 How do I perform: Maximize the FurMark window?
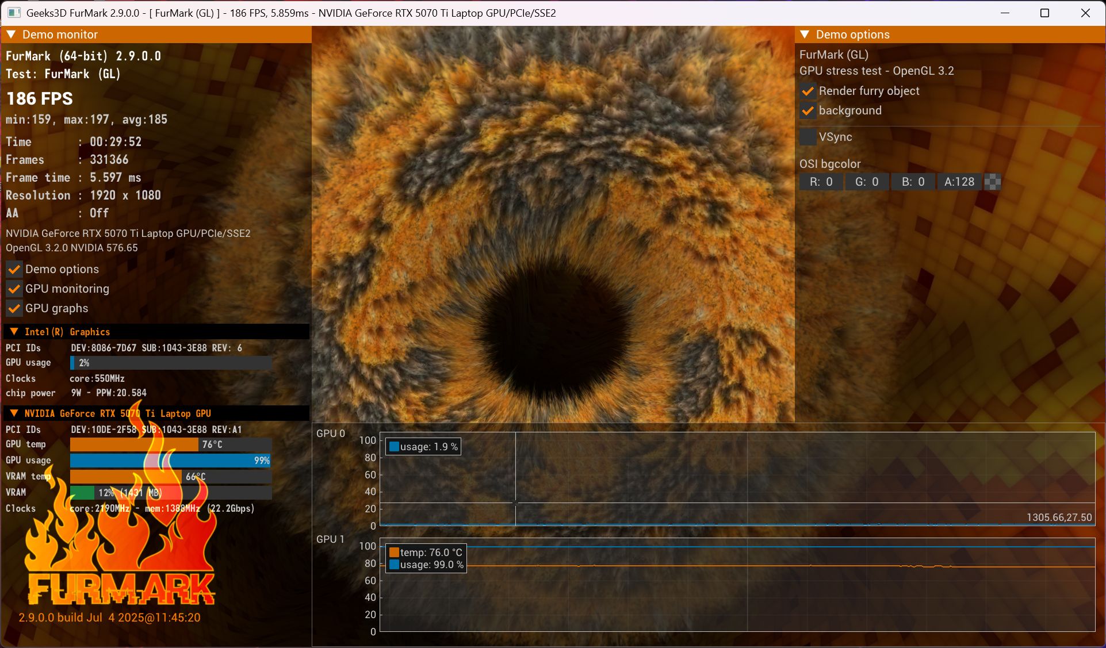pyautogui.click(x=1045, y=13)
